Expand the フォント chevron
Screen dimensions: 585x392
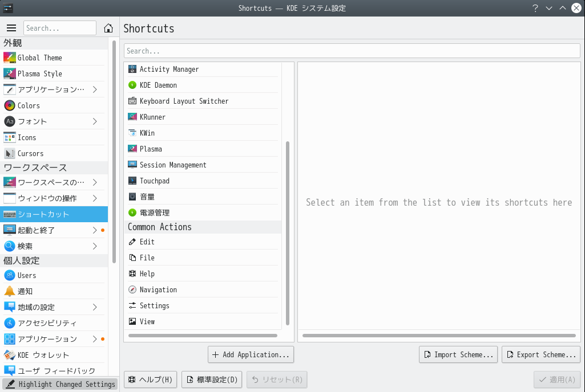tap(95, 121)
